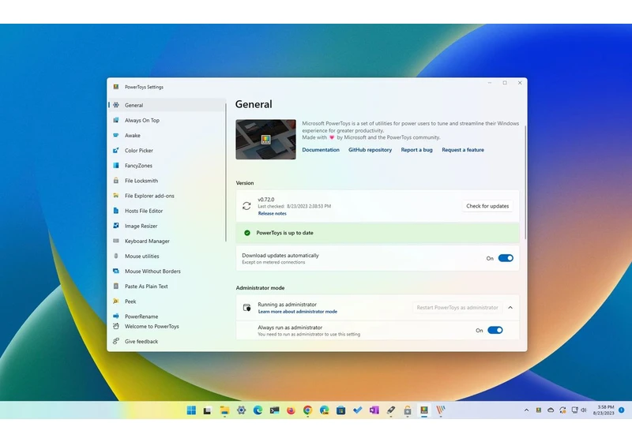Click Paste As Plain Text sidebar icon
Image resolution: width=632 pixels, height=442 pixels.
click(x=116, y=287)
